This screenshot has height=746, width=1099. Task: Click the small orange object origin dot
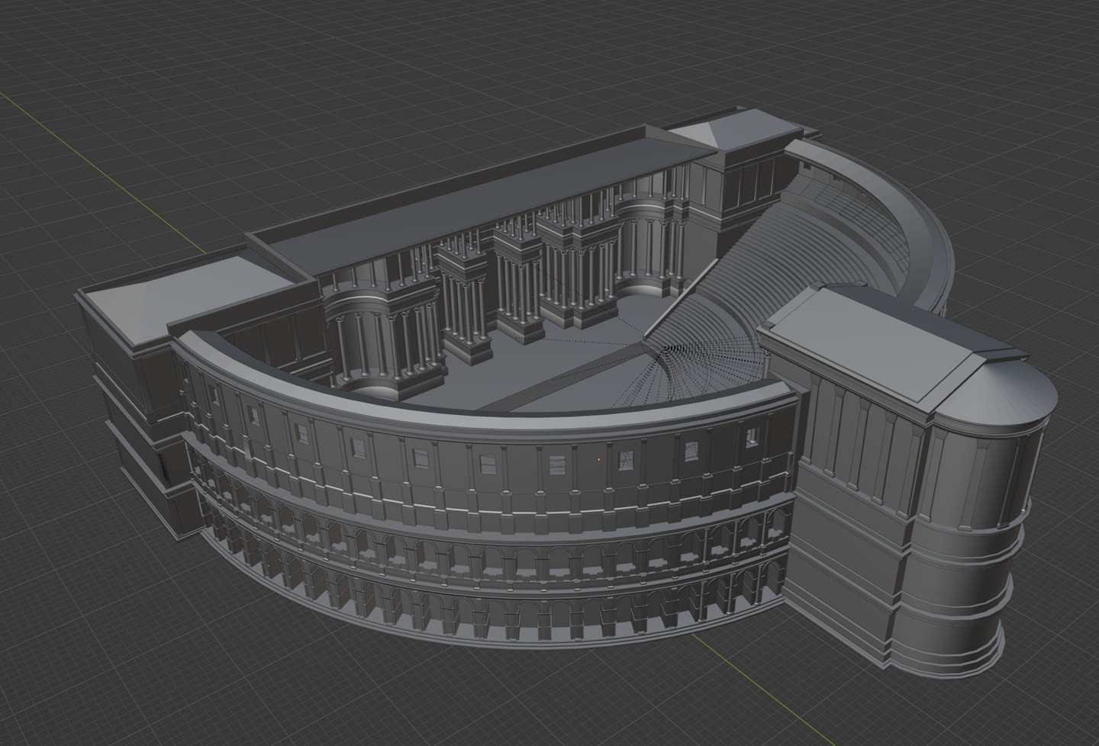tap(599, 460)
